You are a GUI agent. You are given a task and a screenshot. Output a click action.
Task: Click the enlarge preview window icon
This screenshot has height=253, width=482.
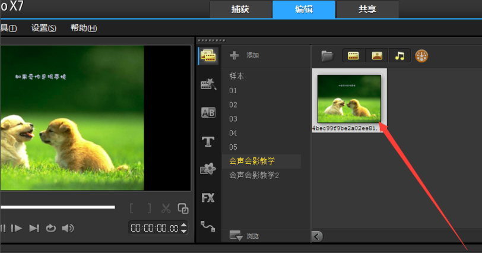(183, 208)
